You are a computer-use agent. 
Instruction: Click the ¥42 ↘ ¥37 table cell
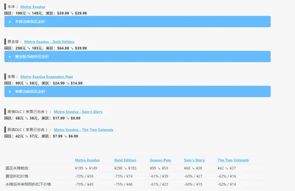point(227,168)
